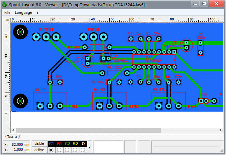226x155 pixels.
Task: Set C1 layer as active
Action: pyautogui.click(x=51, y=150)
